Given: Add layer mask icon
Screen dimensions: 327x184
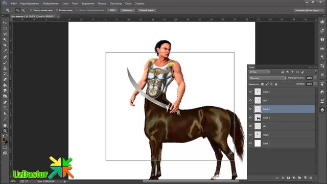Looking at the screenshot, I should coord(288,178).
